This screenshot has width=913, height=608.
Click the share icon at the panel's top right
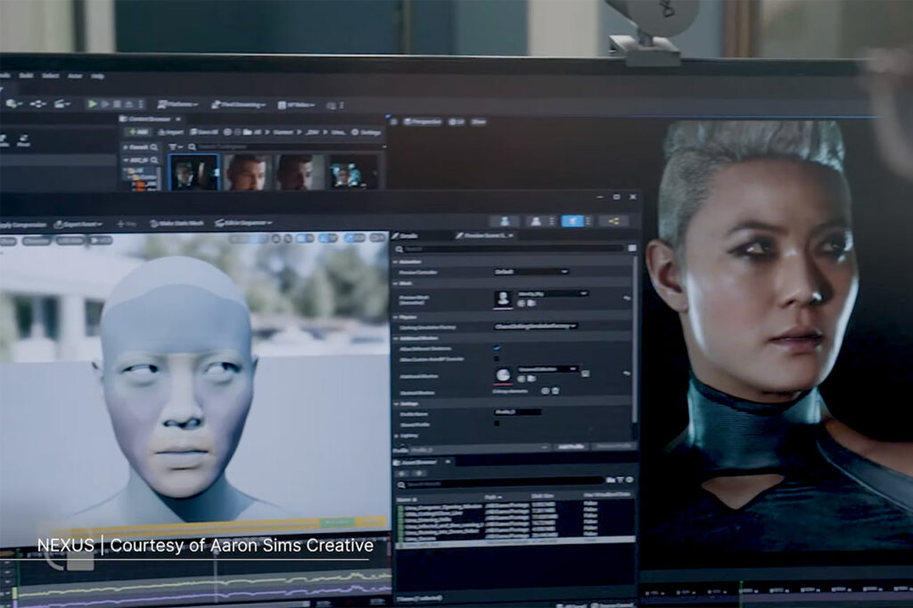tap(613, 221)
